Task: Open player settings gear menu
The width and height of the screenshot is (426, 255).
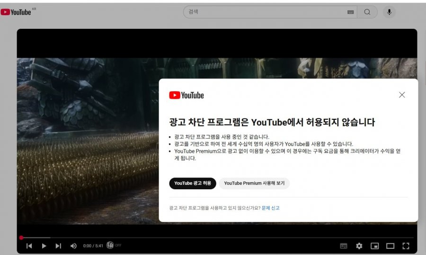Action: point(359,246)
